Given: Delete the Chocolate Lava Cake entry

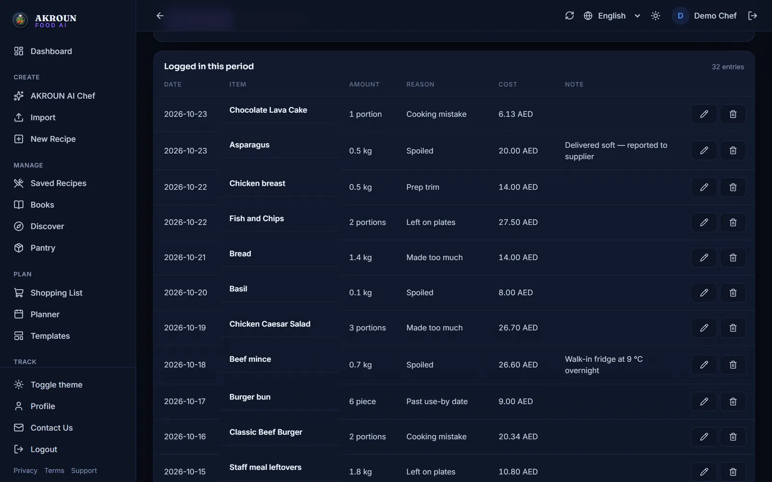Looking at the screenshot, I should [733, 114].
